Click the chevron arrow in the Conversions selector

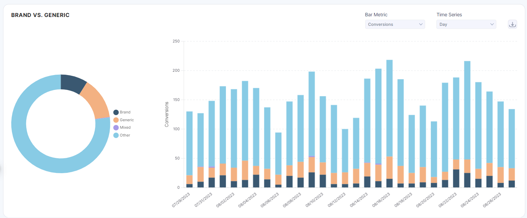pos(421,24)
